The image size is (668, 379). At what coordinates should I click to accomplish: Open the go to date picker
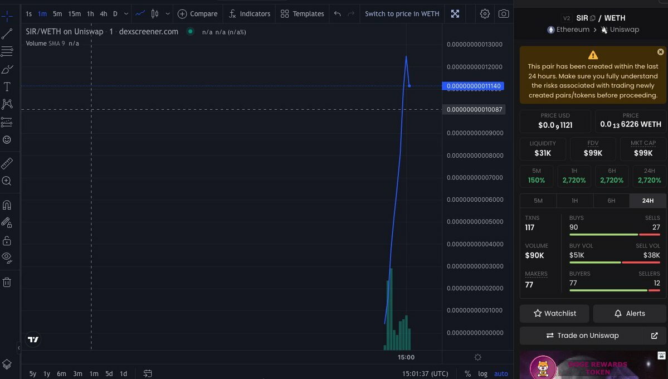(148, 373)
